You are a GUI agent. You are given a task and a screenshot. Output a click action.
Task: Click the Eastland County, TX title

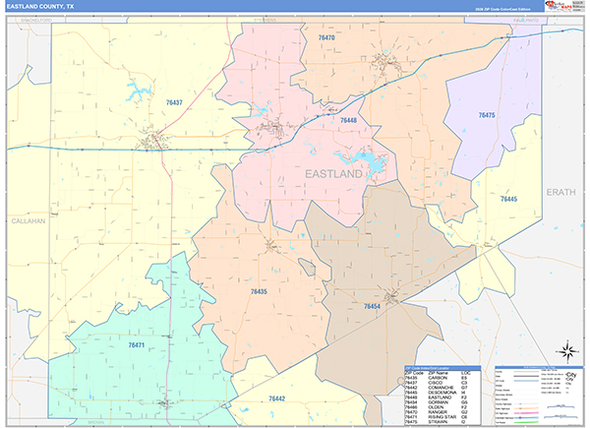40,7
